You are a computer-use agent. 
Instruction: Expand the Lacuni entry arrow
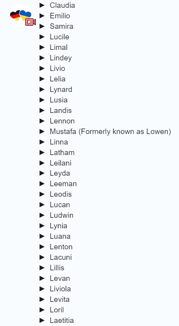42,257
